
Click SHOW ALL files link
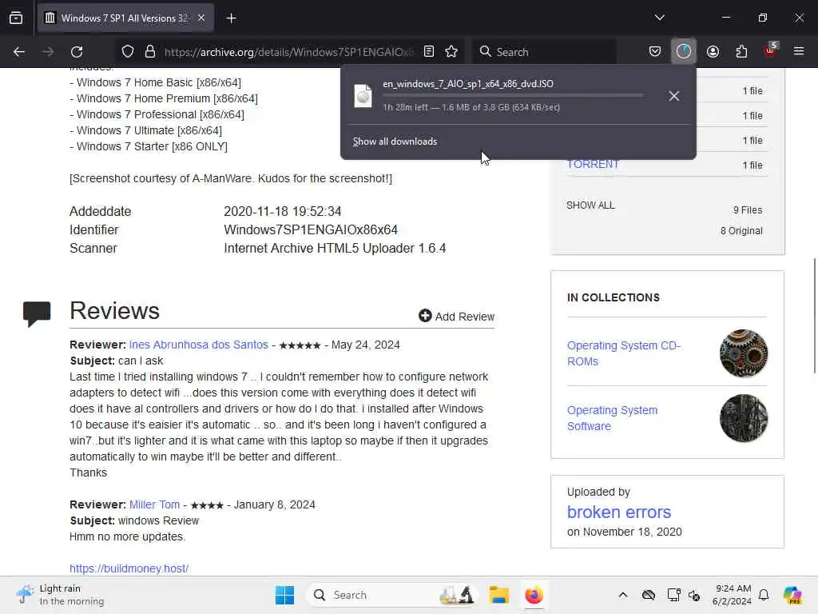tap(590, 205)
